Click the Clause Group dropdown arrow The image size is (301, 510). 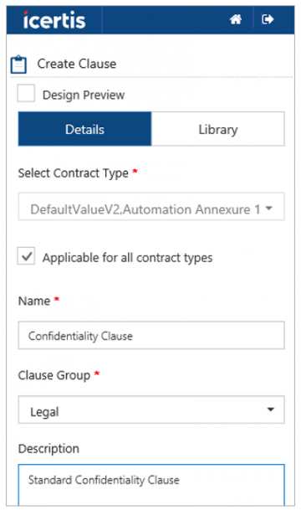270,410
